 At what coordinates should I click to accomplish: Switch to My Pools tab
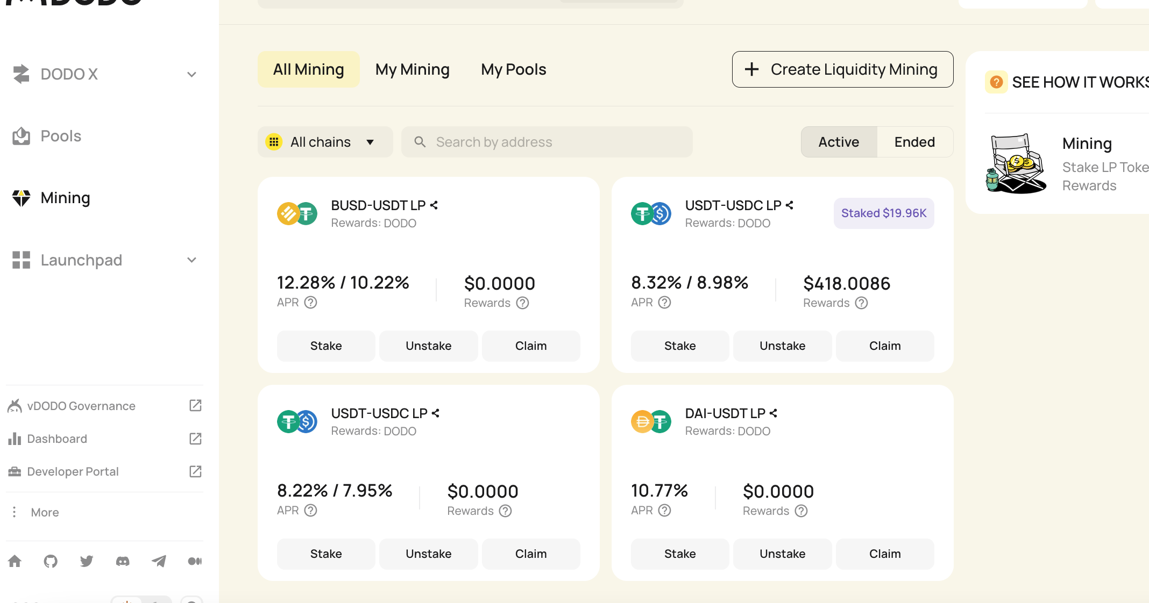[x=514, y=69]
